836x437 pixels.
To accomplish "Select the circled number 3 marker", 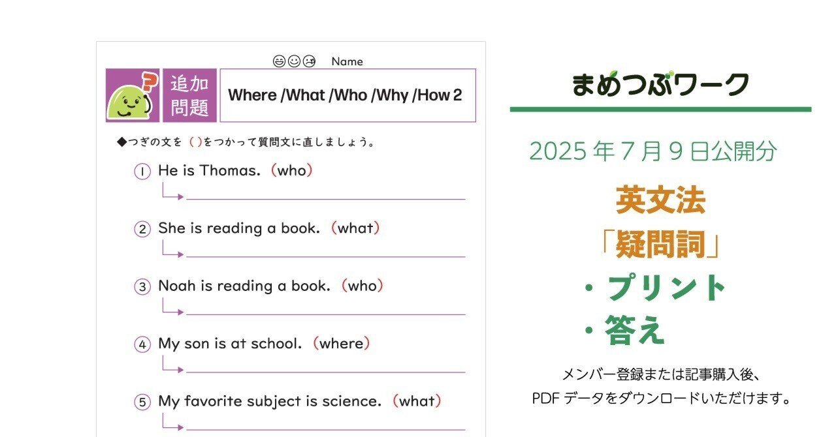I will 142,287.
